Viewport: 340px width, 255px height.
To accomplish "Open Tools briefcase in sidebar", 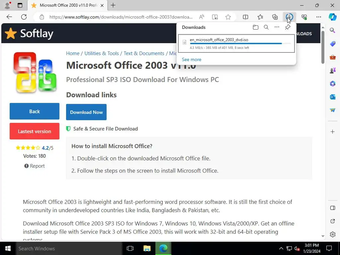I will pyautogui.click(x=332, y=57).
